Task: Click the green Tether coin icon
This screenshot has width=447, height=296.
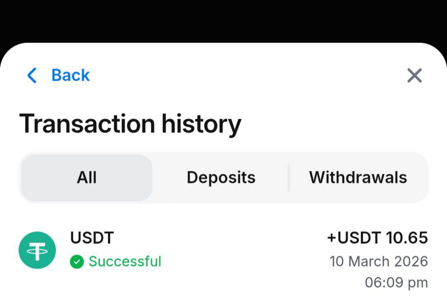Action: coord(37,250)
